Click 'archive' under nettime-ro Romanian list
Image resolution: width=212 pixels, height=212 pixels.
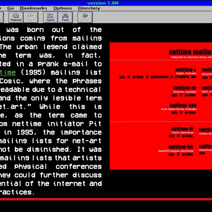point(190,95)
